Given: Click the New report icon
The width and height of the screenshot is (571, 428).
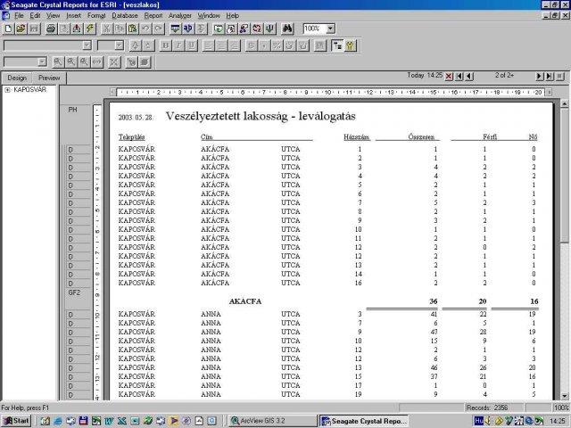Looking at the screenshot, I should (x=8, y=29).
